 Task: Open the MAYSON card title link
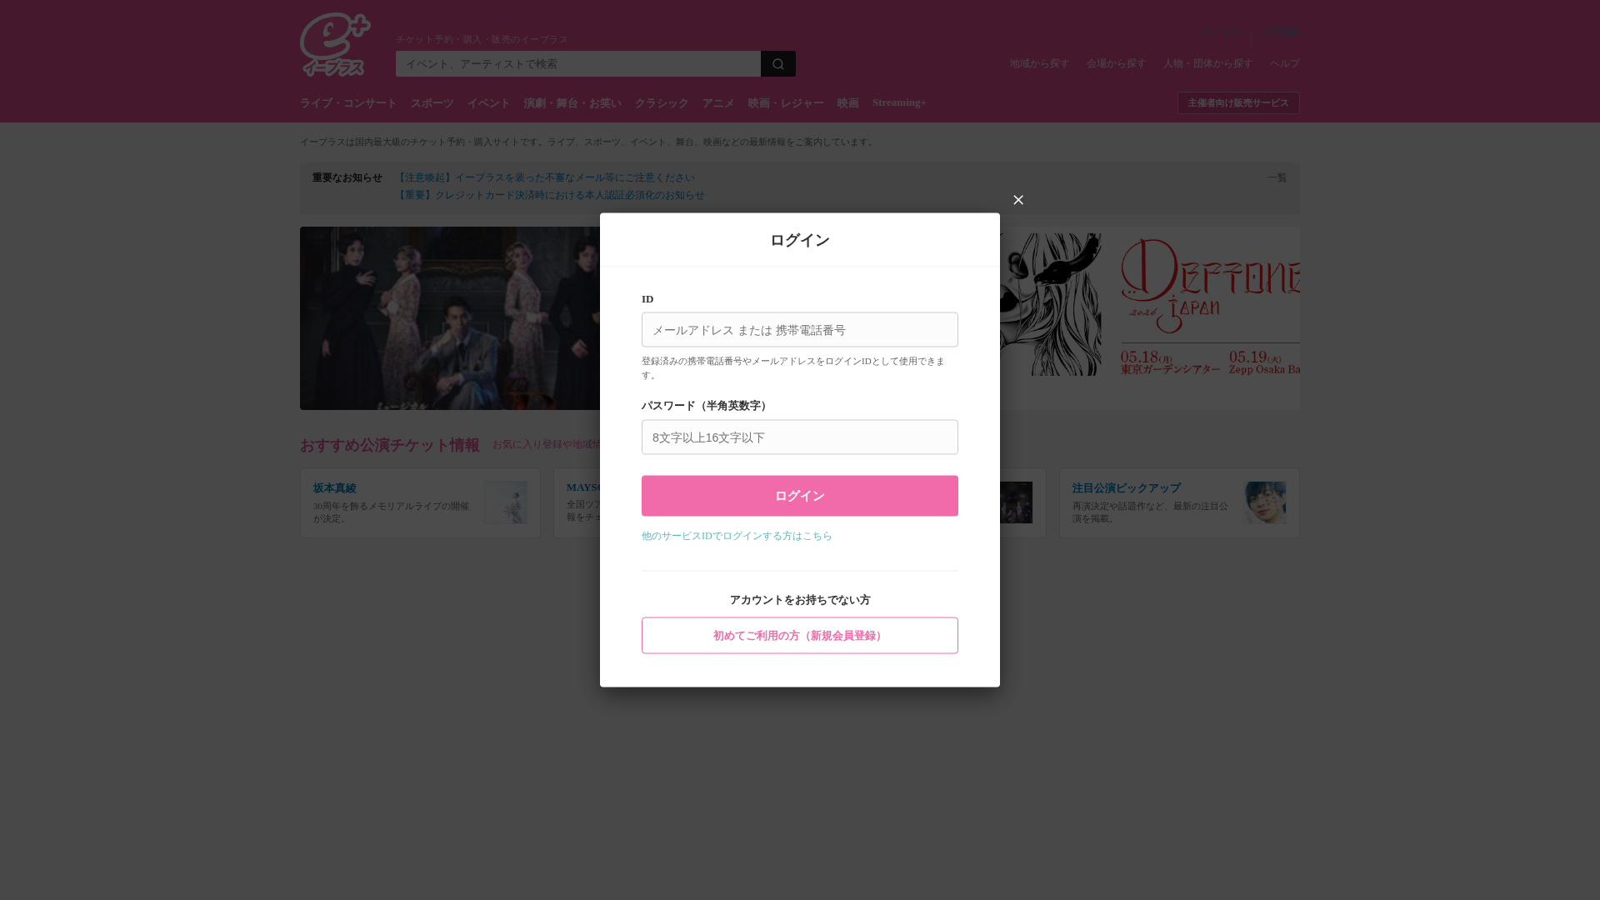click(x=583, y=487)
